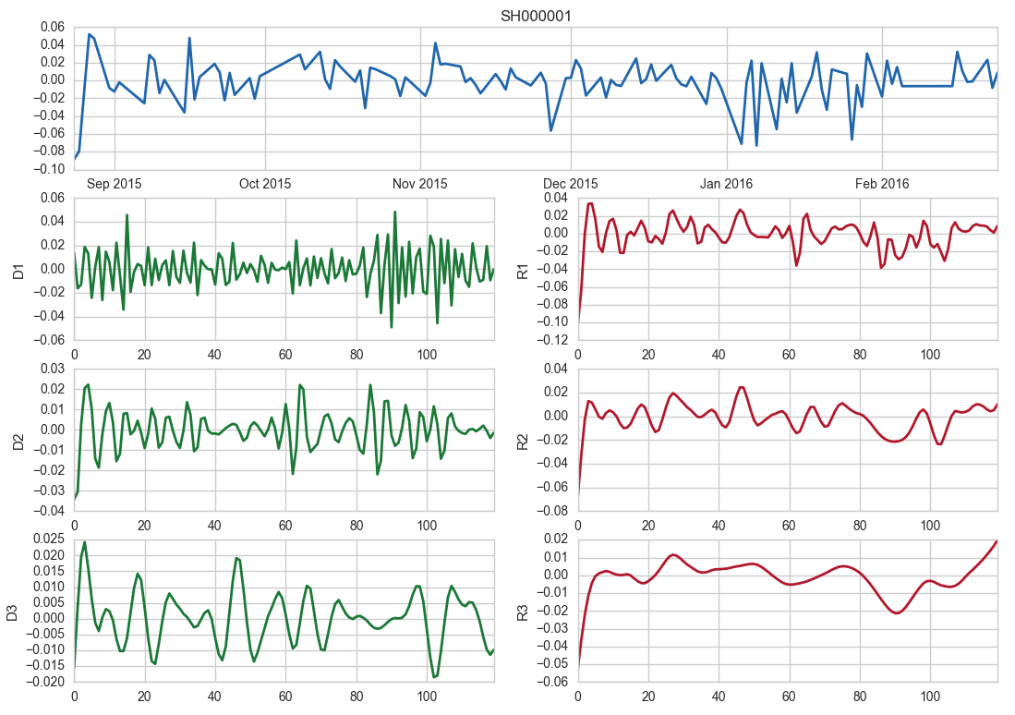Click the -0.10 tick on the top chart
This screenshot has height=715, width=1015.
click(49, 169)
